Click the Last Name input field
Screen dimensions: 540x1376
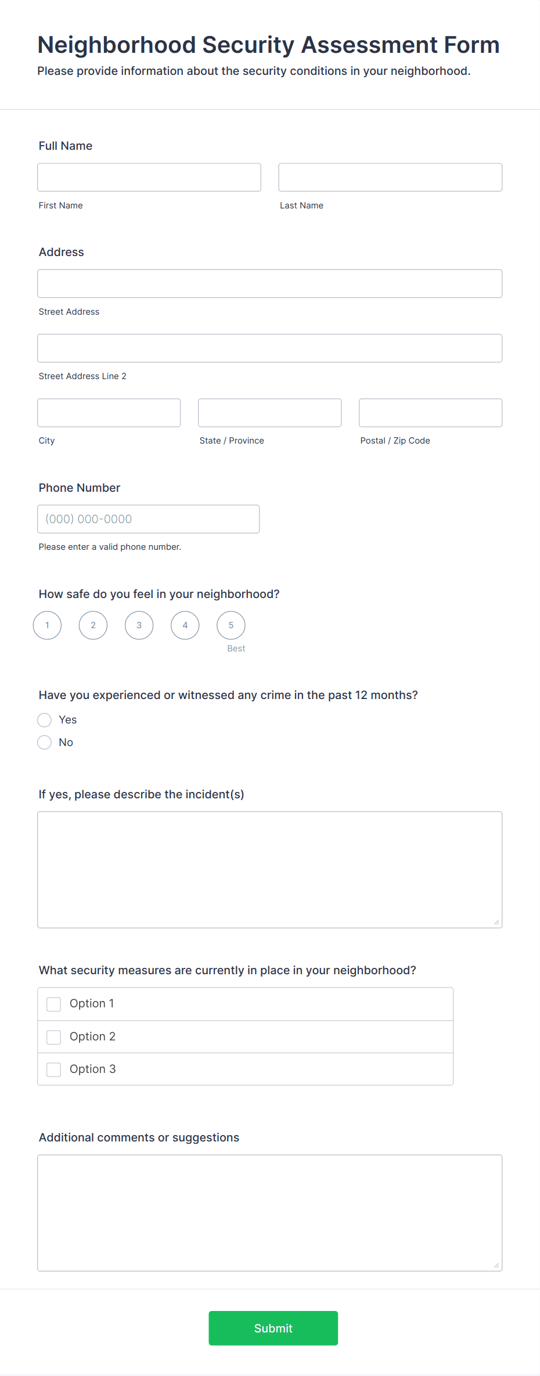[x=390, y=177]
